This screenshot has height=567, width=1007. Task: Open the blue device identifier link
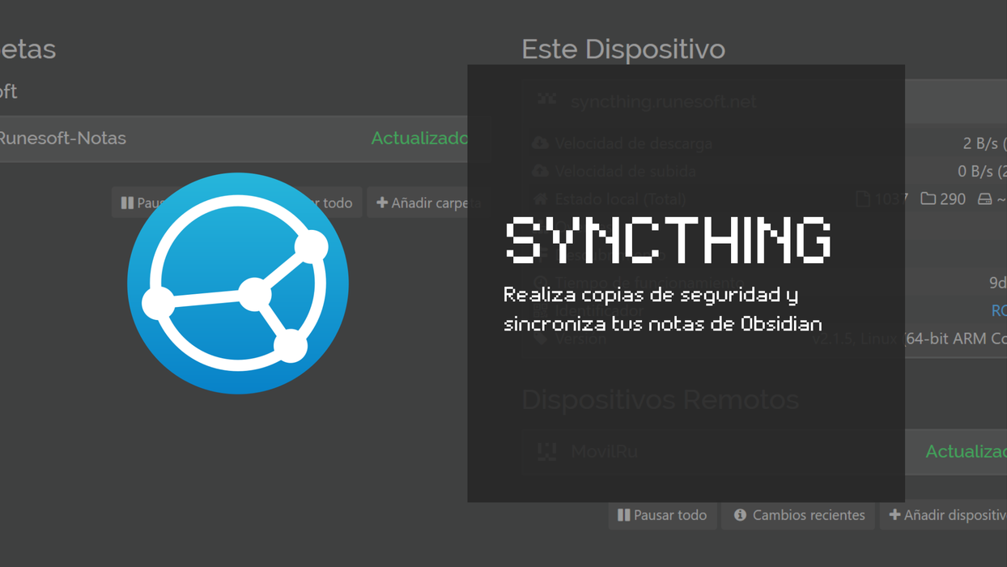tap(999, 310)
